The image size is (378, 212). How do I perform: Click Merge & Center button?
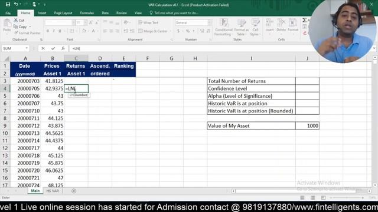(x=153, y=31)
